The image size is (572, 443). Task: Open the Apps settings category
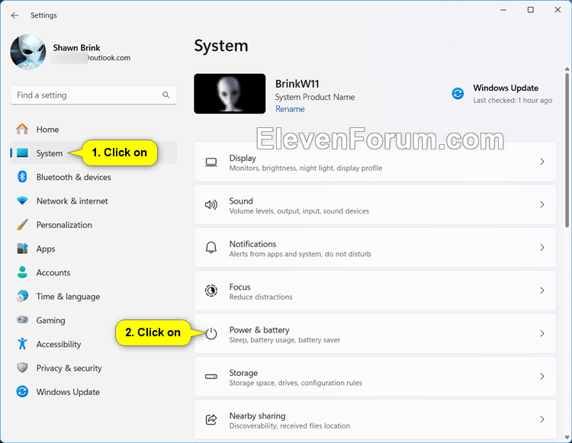coord(93,249)
